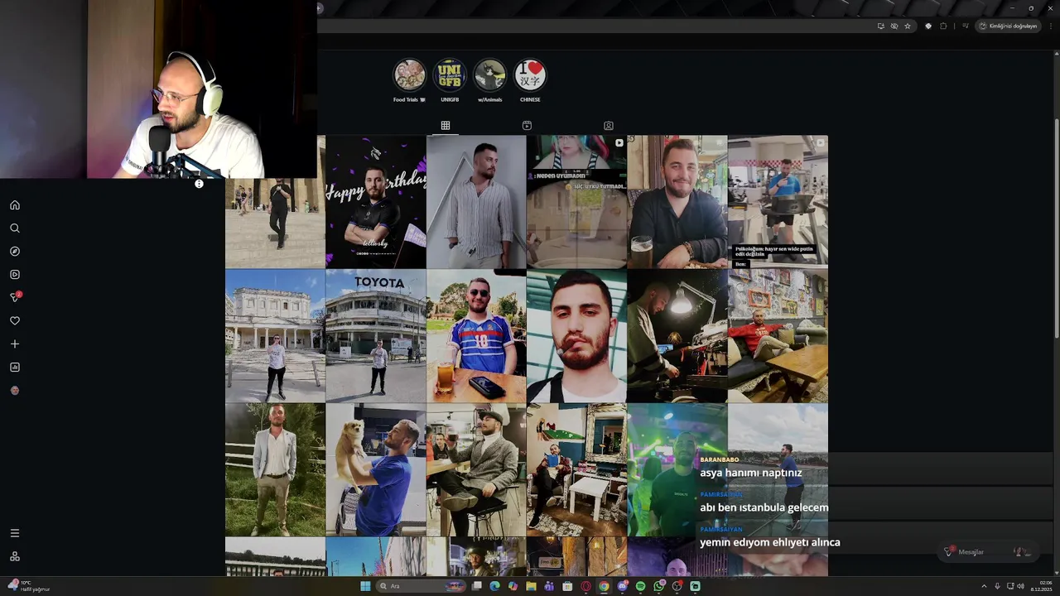Open the Happy Birthday post thumbnail
The width and height of the screenshot is (1060, 596).
376,202
